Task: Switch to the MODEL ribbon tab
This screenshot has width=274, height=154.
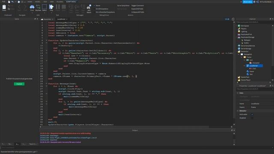Action: pyautogui.click(x=37, y=2)
